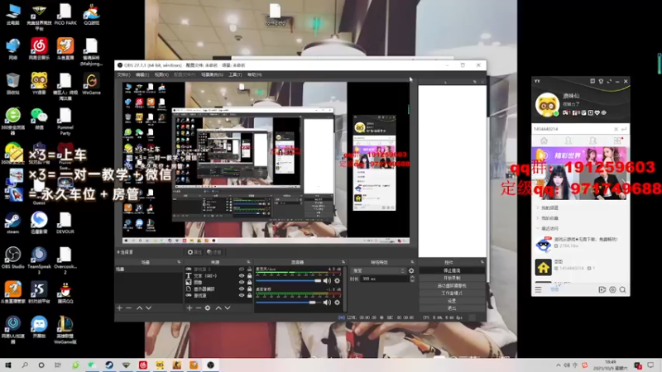Image resolution: width=662 pixels, height=372 pixels.
Task: Open the 文件(F) menu in OBS
Action: (123, 74)
